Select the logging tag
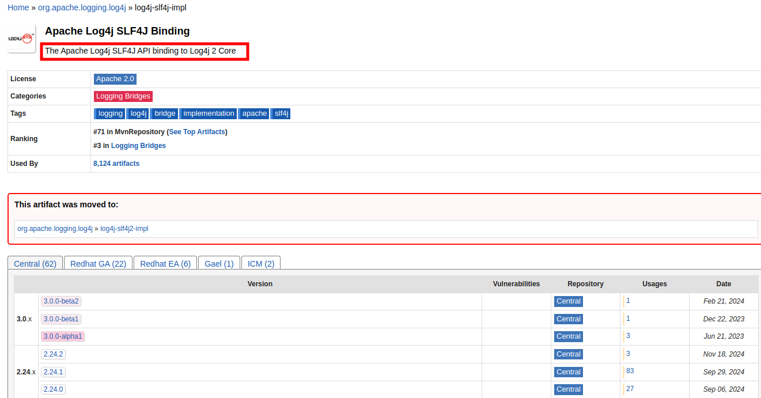The width and height of the screenshot is (761, 398). tap(109, 113)
